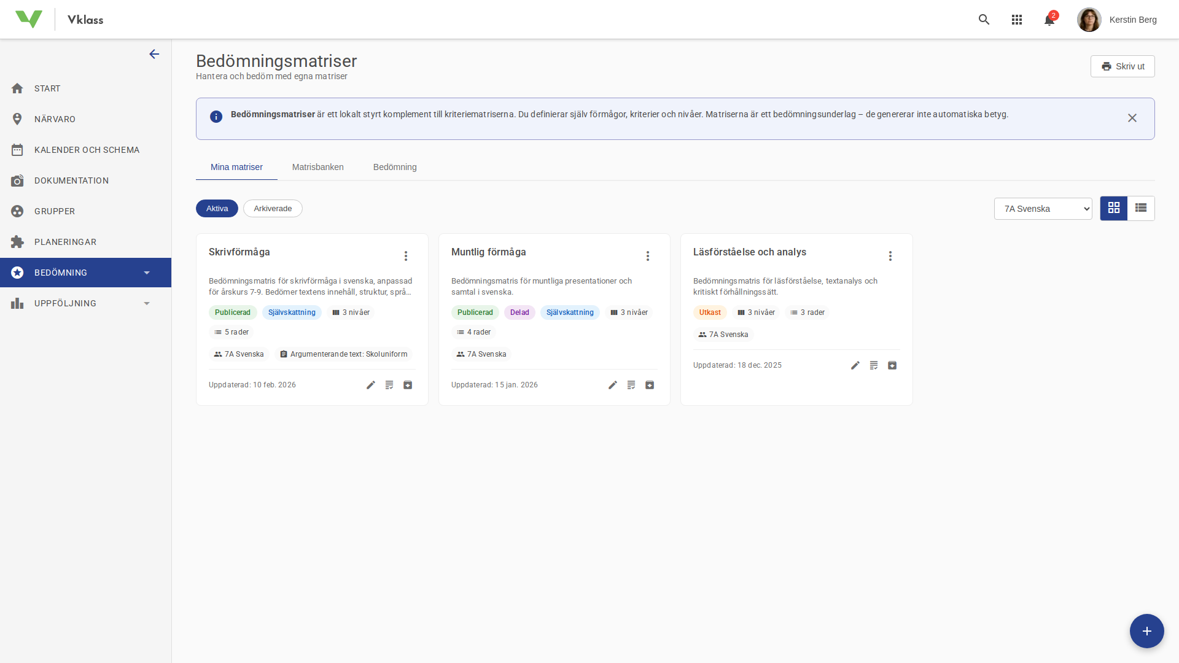Open notifications bell showing 2 alerts
Image resolution: width=1179 pixels, height=663 pixels.
click(1049, 20)
